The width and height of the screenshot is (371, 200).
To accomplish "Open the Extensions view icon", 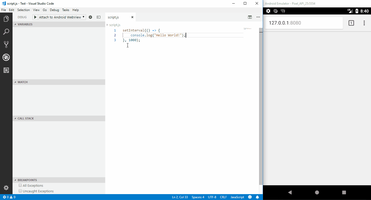I will (6, 70).
